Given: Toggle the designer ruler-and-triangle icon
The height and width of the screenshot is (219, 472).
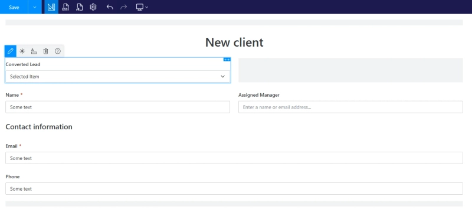Looking at the screenshot, I should click(51, 7).
